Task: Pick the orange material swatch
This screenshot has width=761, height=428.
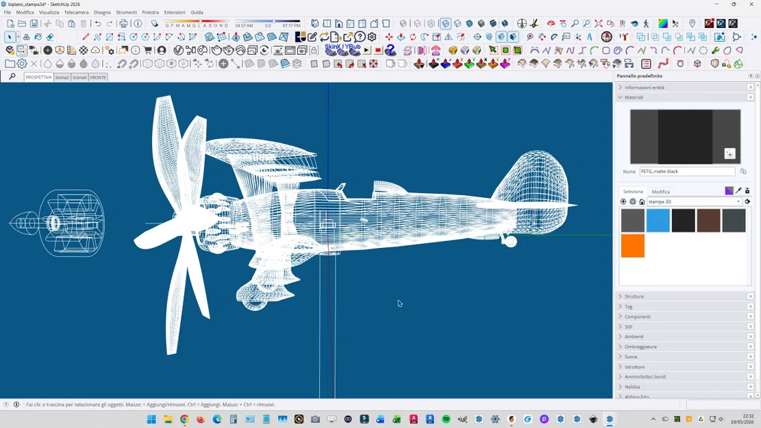Action: point(633,246)
